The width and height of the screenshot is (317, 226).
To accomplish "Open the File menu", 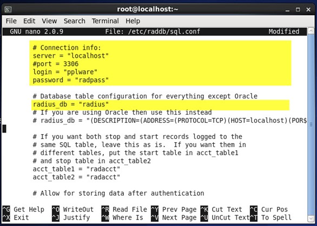I will tap(11, 21).
